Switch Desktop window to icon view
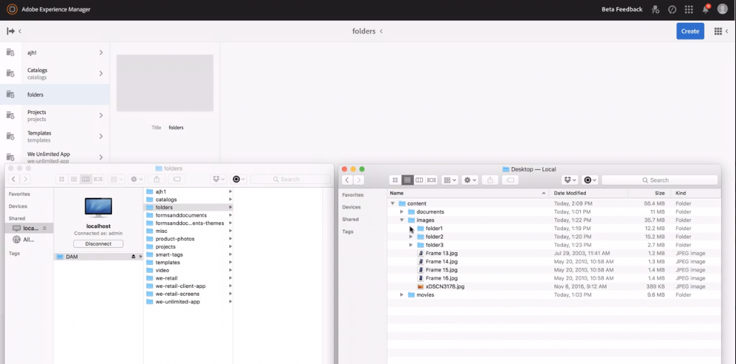Viewport: 736px width, 364px height. pos(395,180)
